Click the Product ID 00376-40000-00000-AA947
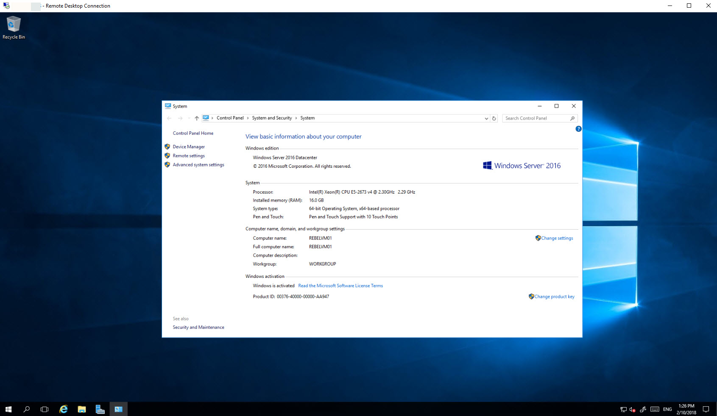The image size is (717, 416). point(303,297)
